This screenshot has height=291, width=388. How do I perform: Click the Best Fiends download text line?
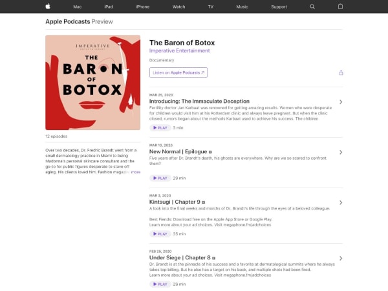[211, 219]
